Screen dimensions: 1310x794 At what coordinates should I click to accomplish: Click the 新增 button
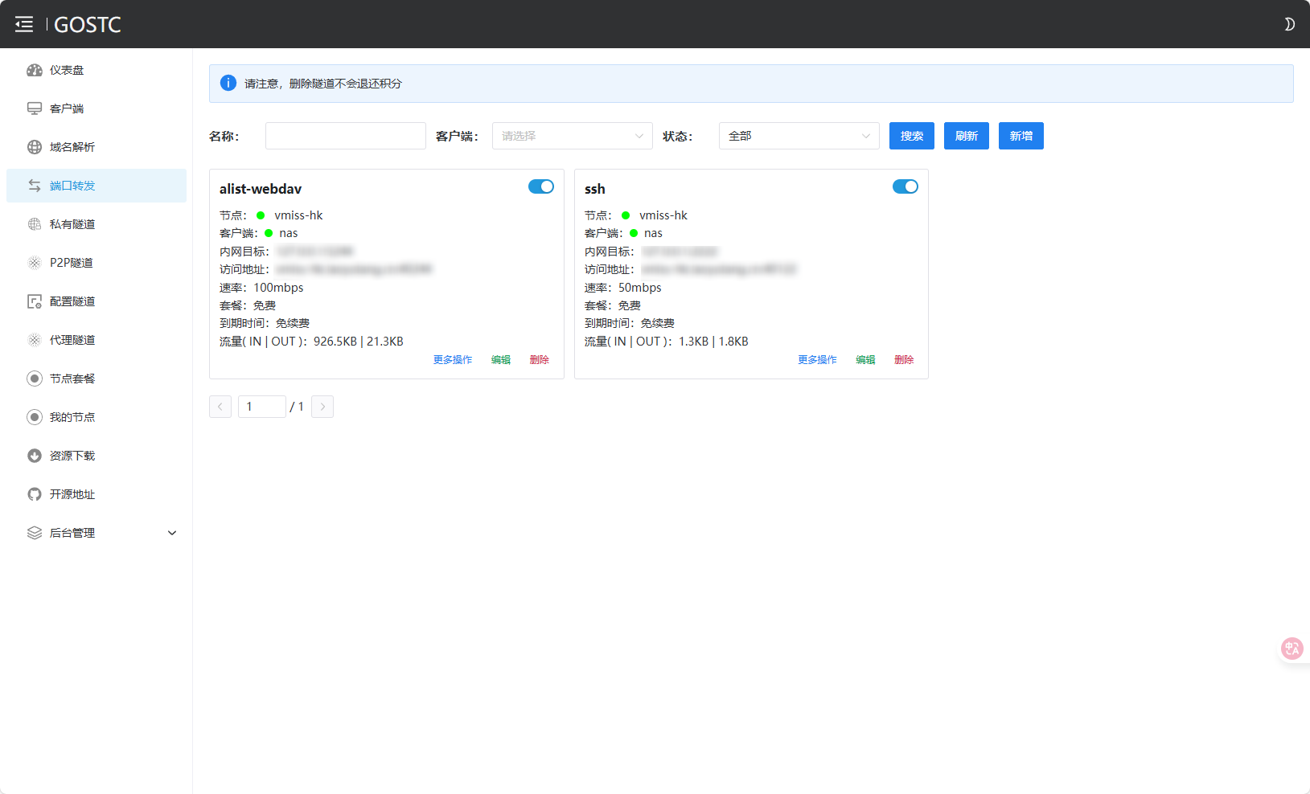[x=1021, y=136]
